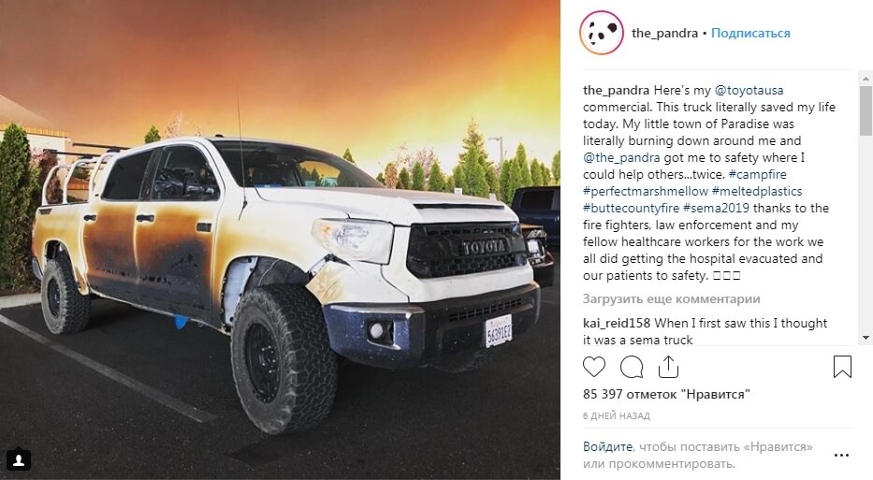The width and height of the screenshot is (873, 480).
Task: Open the #buttecountyfire hashtag
Action: 631,208
